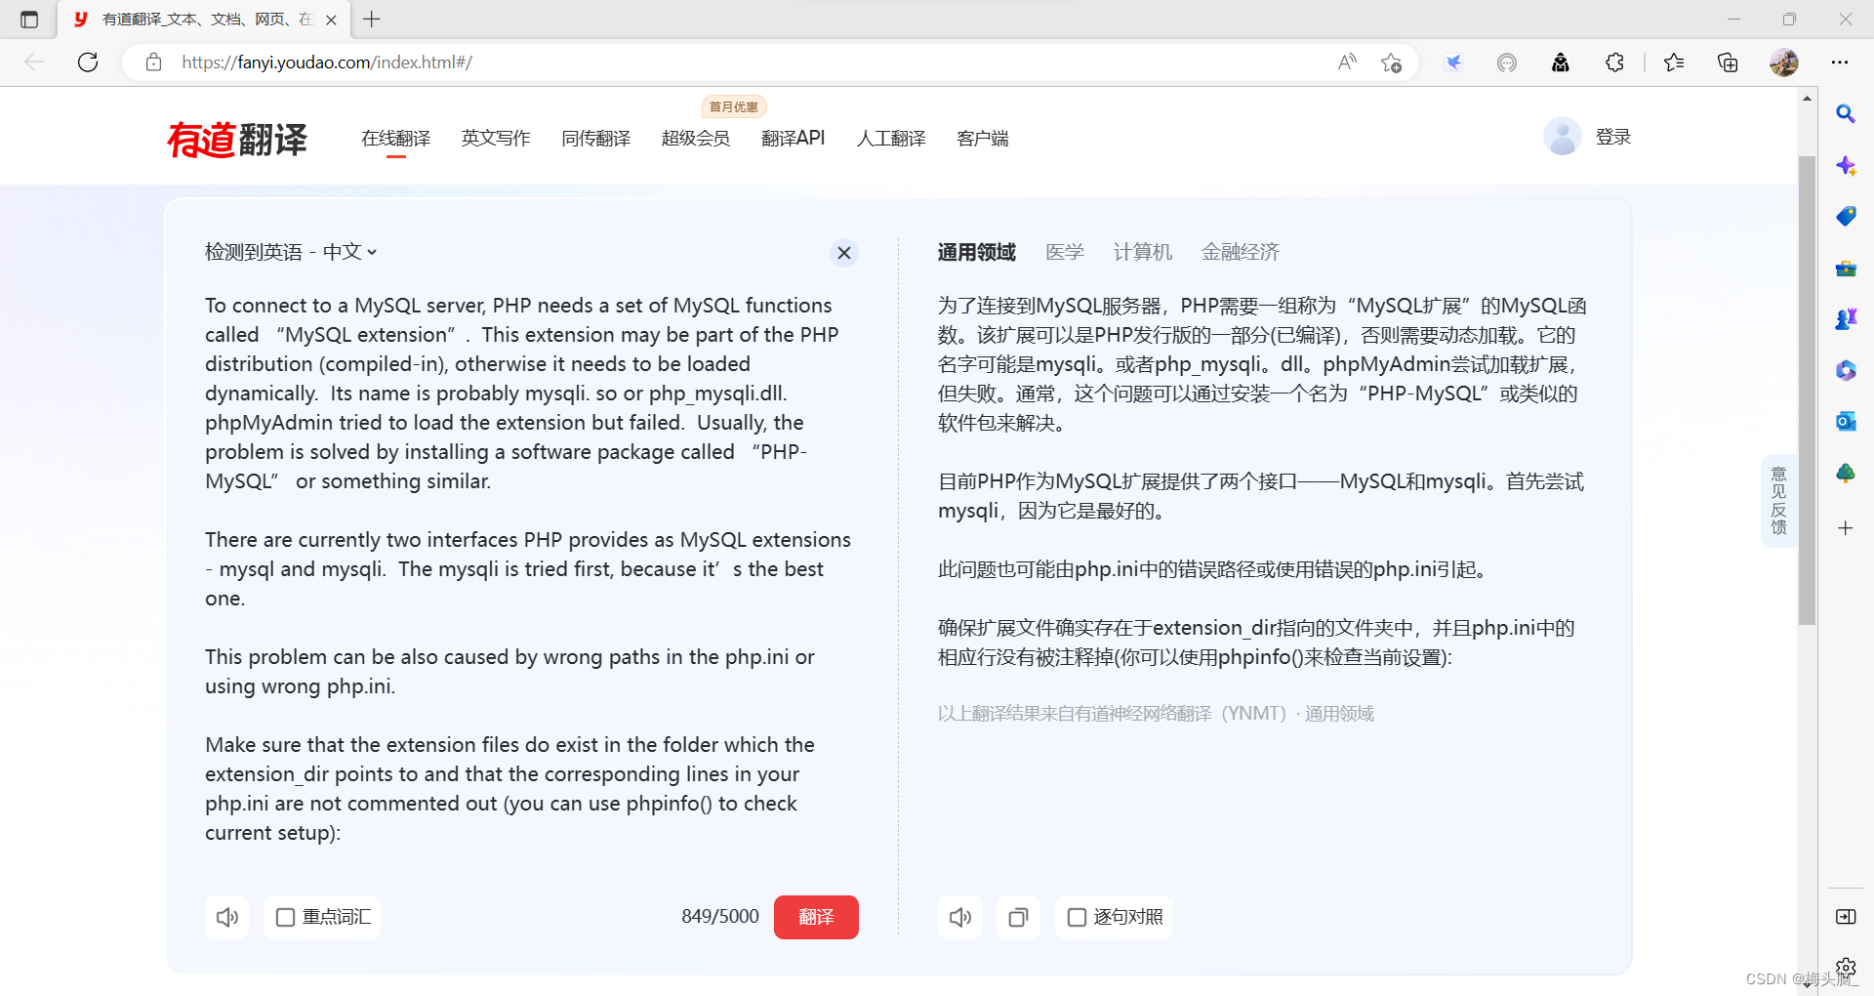Click the 登录 login link
Screen dimensions: 1874x996
[x=1612, y=137]
